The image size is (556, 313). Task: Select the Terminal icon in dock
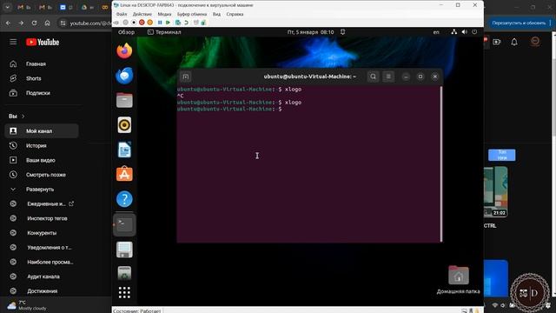pos(124,224)
